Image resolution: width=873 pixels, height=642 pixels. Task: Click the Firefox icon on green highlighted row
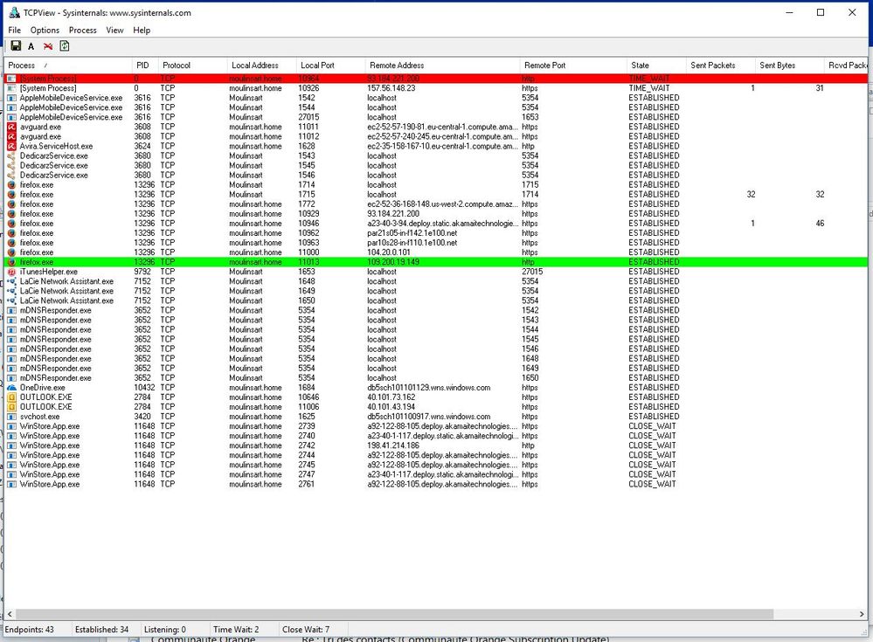pos(11,262)
